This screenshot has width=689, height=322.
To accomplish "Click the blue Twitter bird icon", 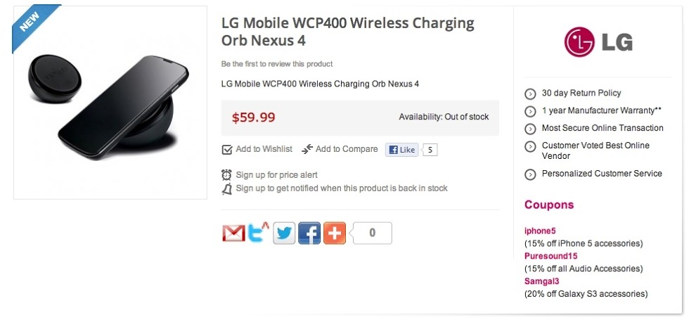I will [x=284, y=233].
